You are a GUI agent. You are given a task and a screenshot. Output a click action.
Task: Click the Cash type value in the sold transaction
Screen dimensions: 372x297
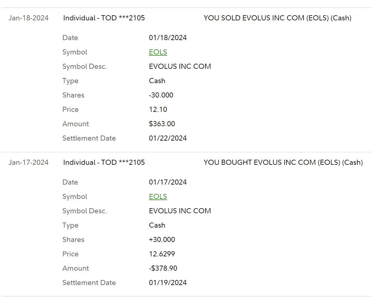pyautogui.click(x=157, y=81)
